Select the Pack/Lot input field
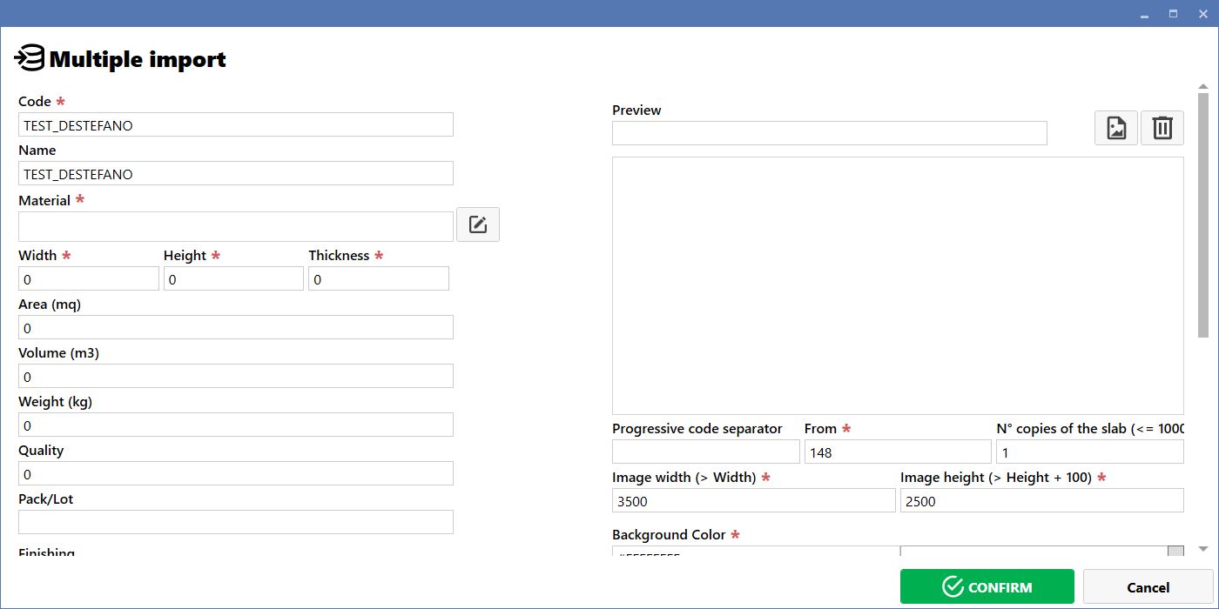 coord(236,522)
